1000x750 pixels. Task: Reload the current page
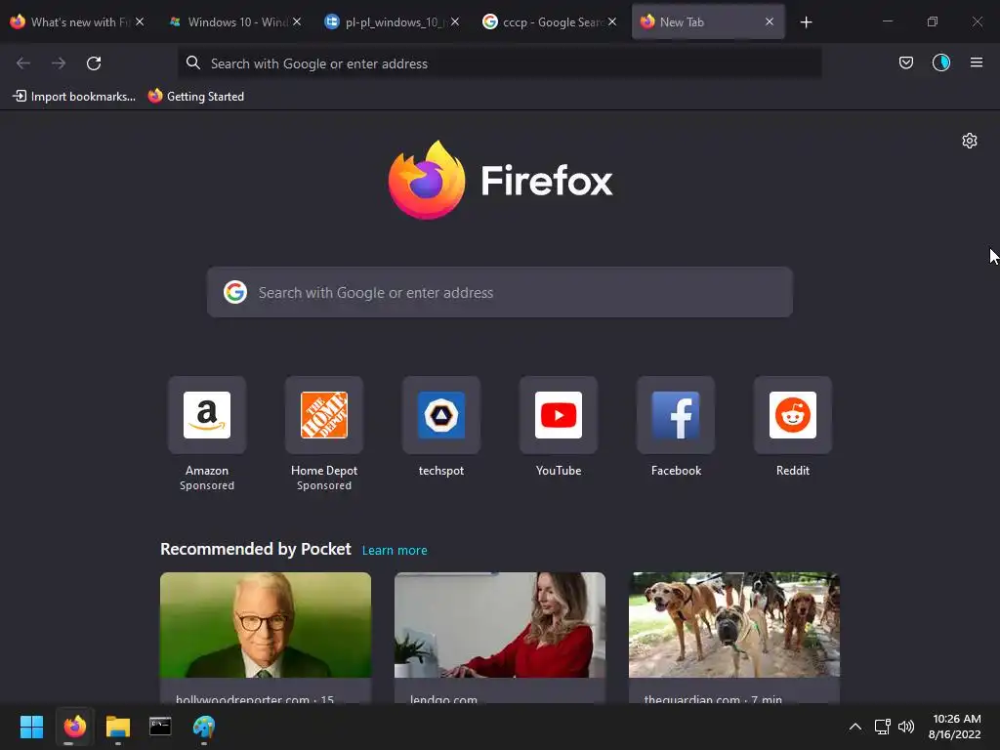(x=94, y=63)
